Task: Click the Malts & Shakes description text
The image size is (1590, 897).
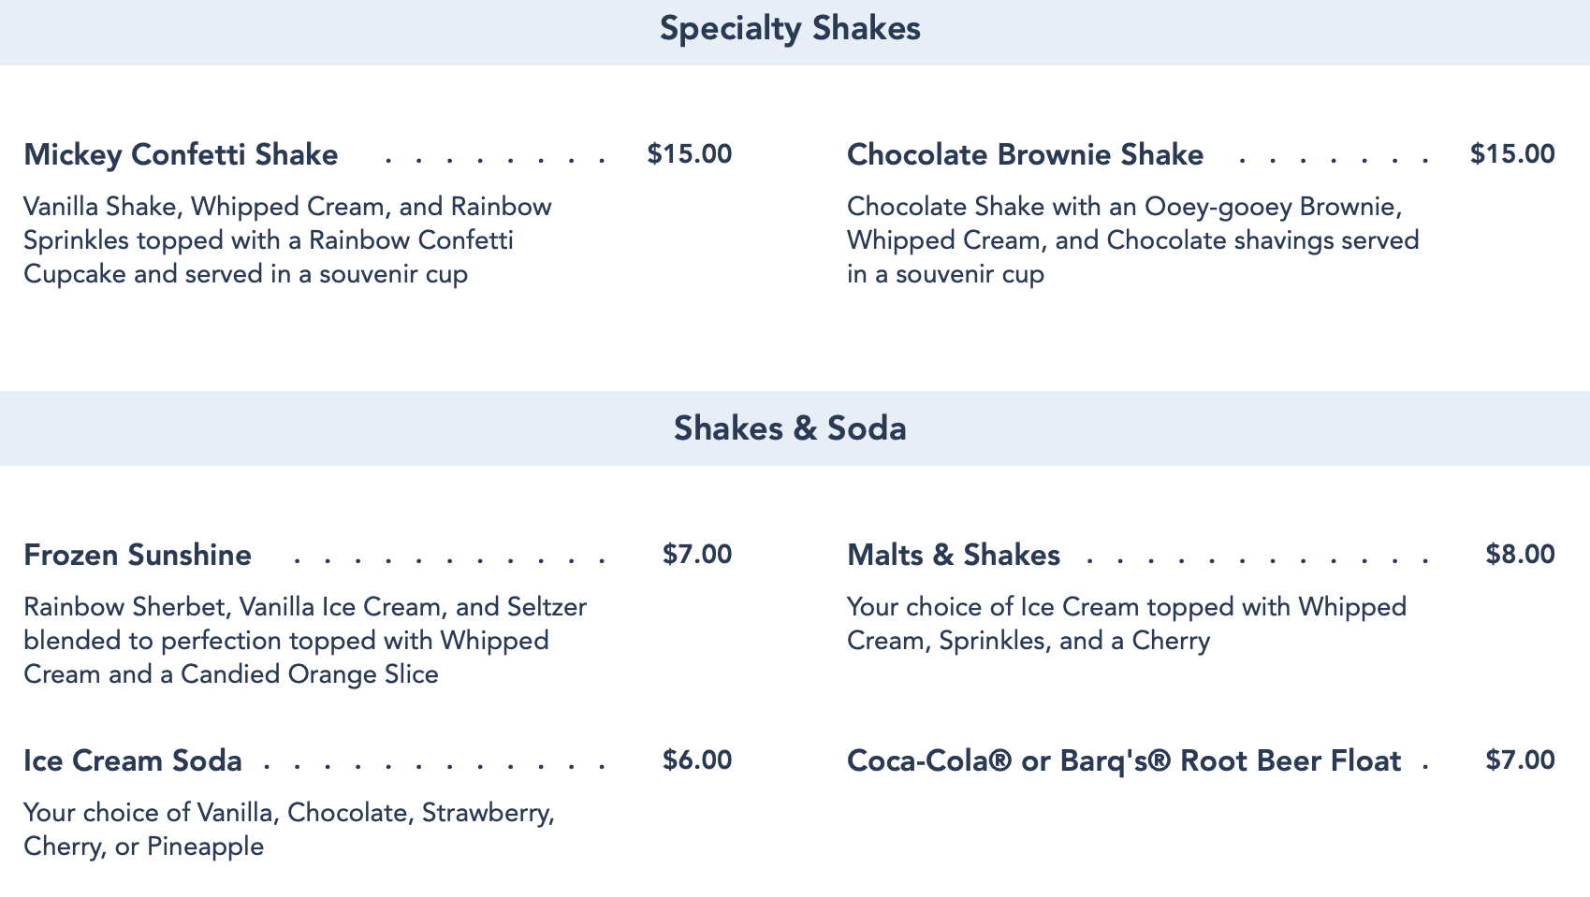Action: pos(1126,624)
